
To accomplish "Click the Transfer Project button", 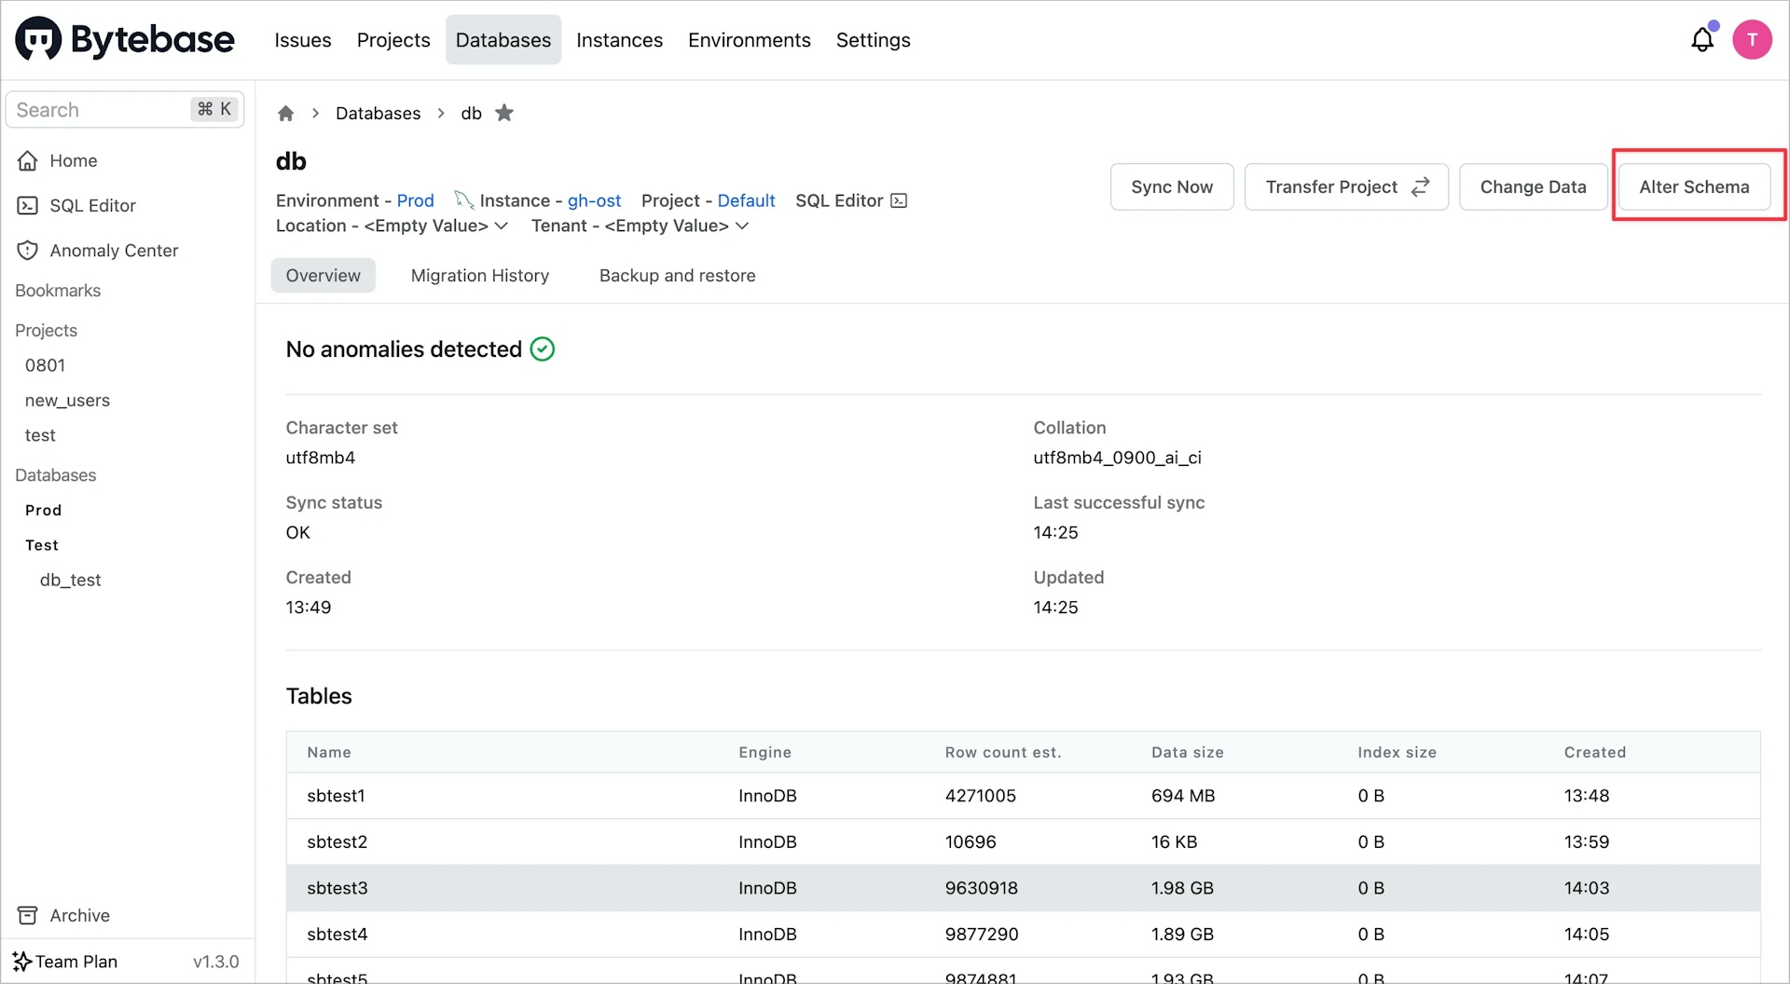I will coord(1346,187).
